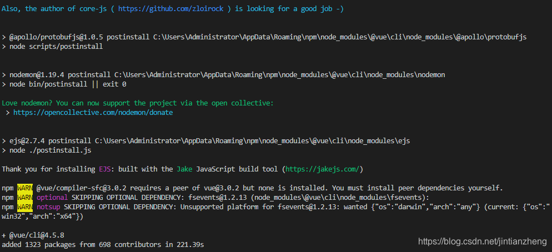Click the 'node bin/postinstall || exit 0' line

coord(64,84)
